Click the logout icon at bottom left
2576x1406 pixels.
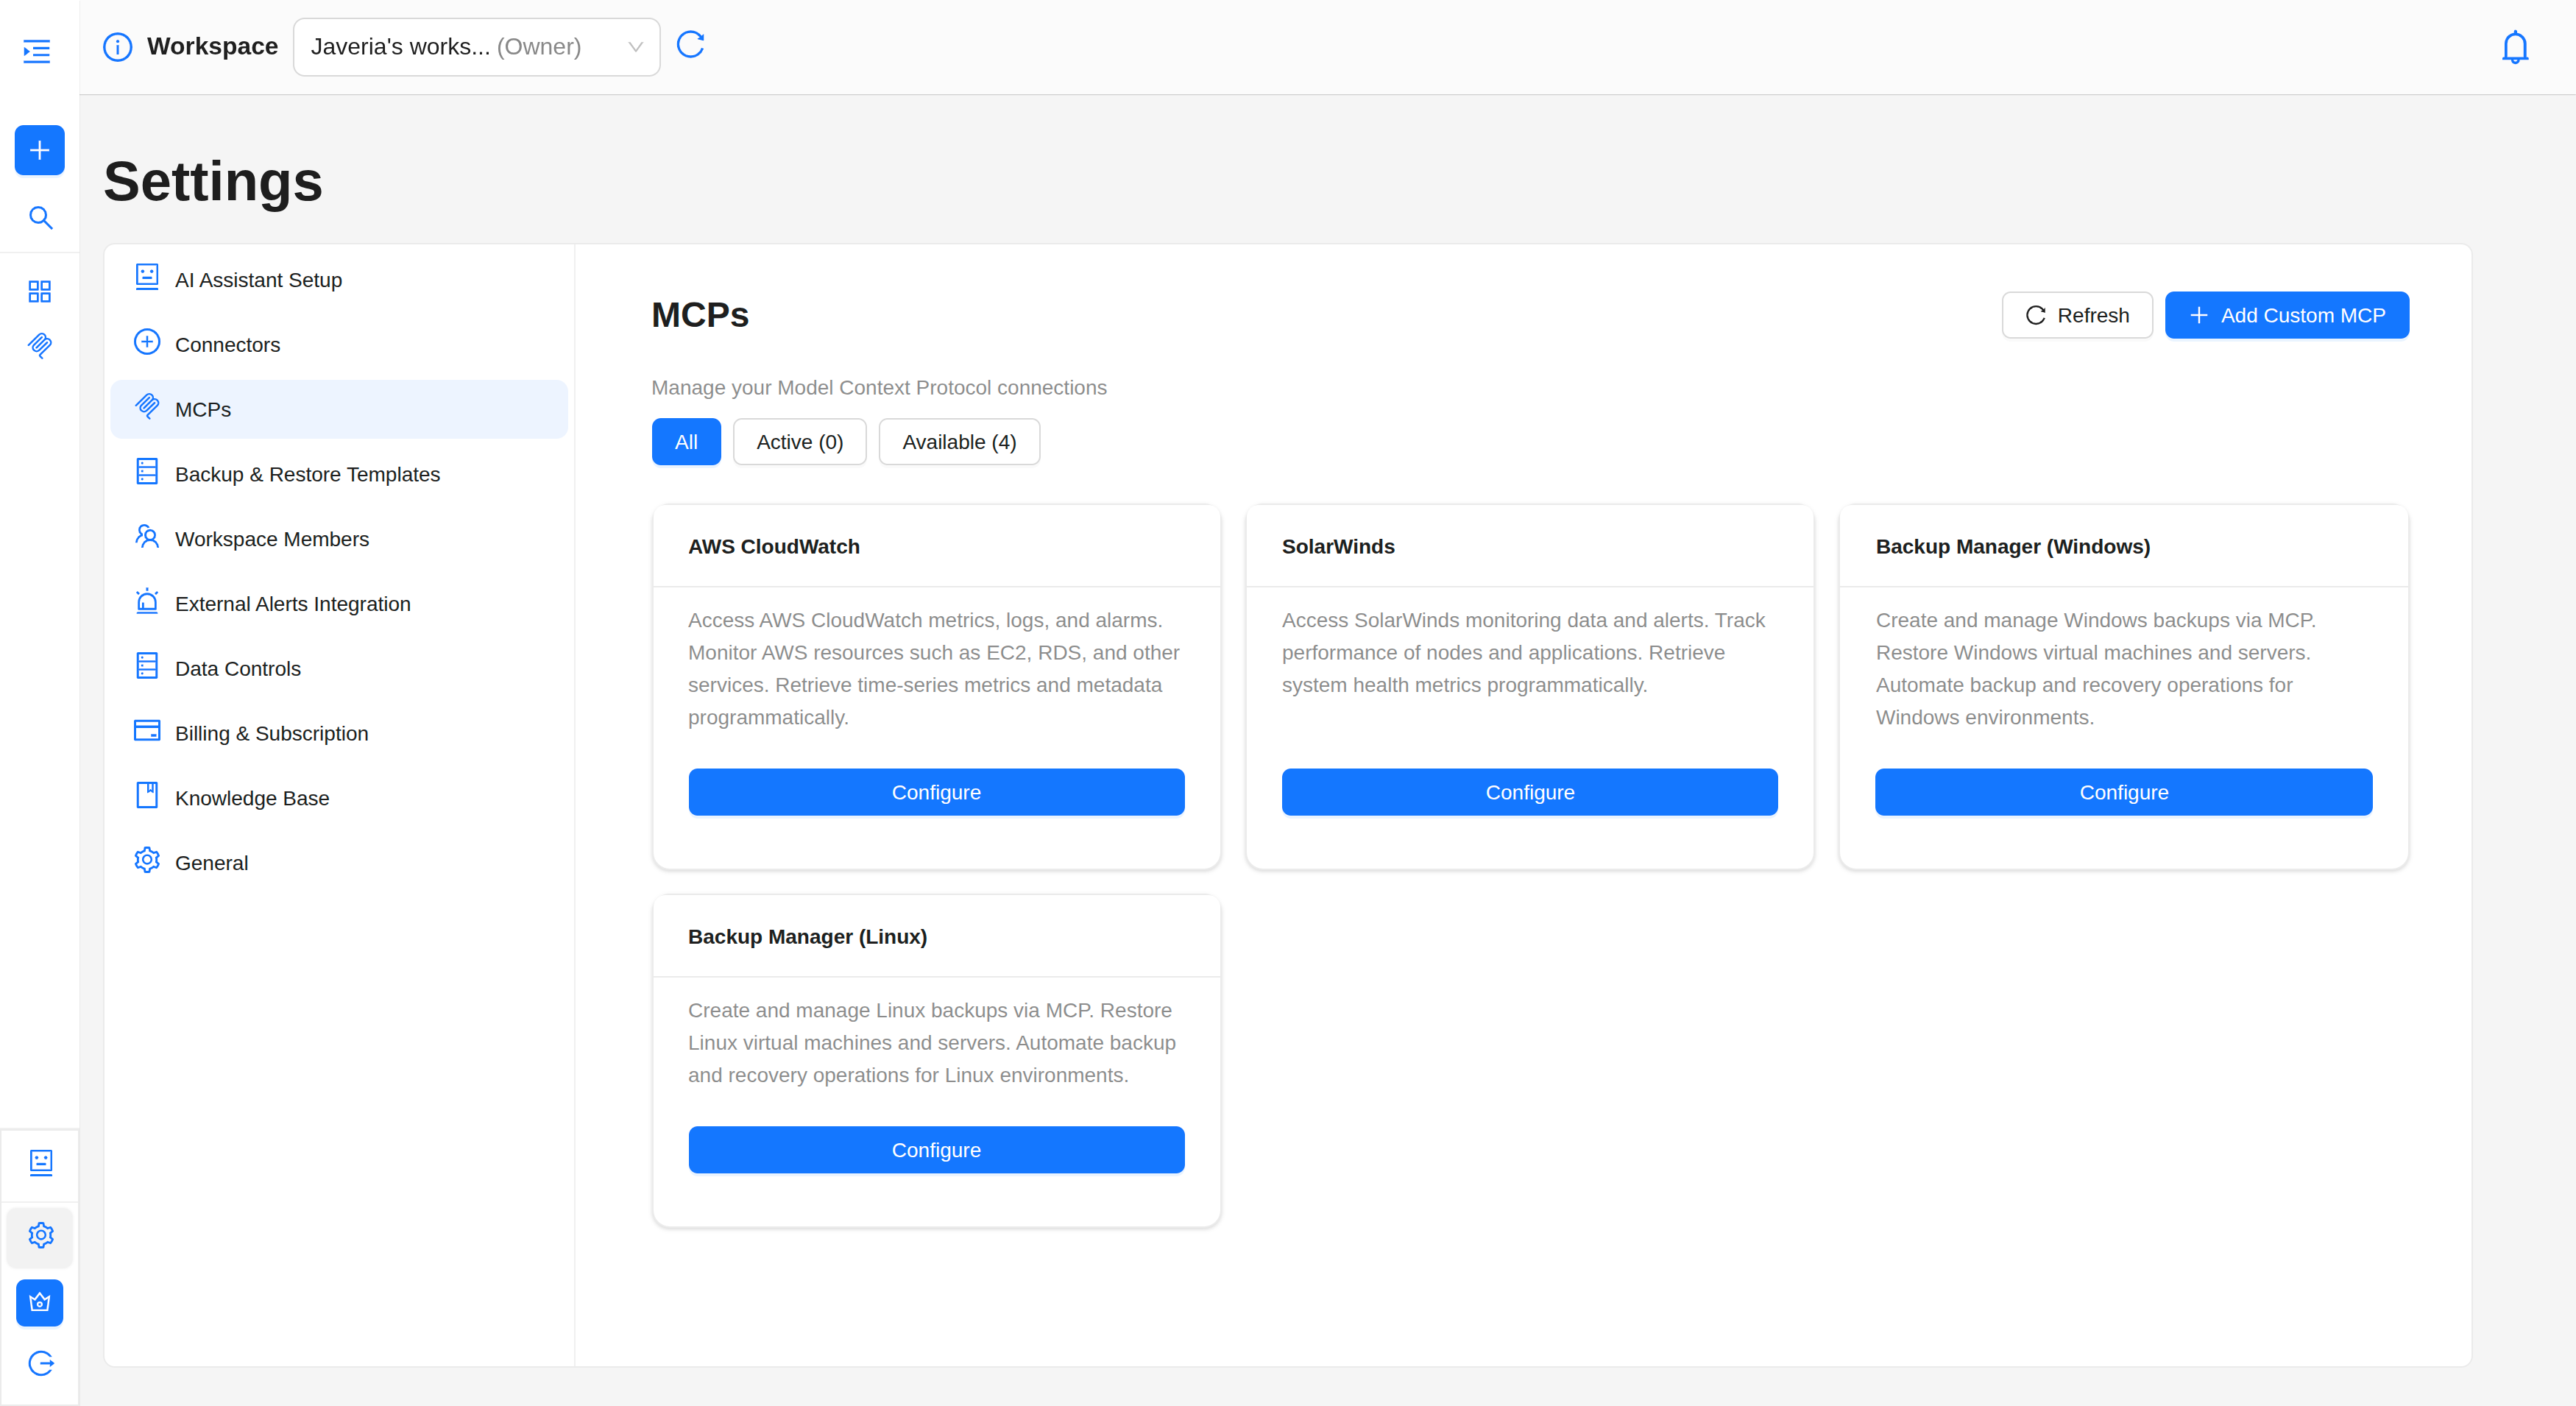[40, 1363]
